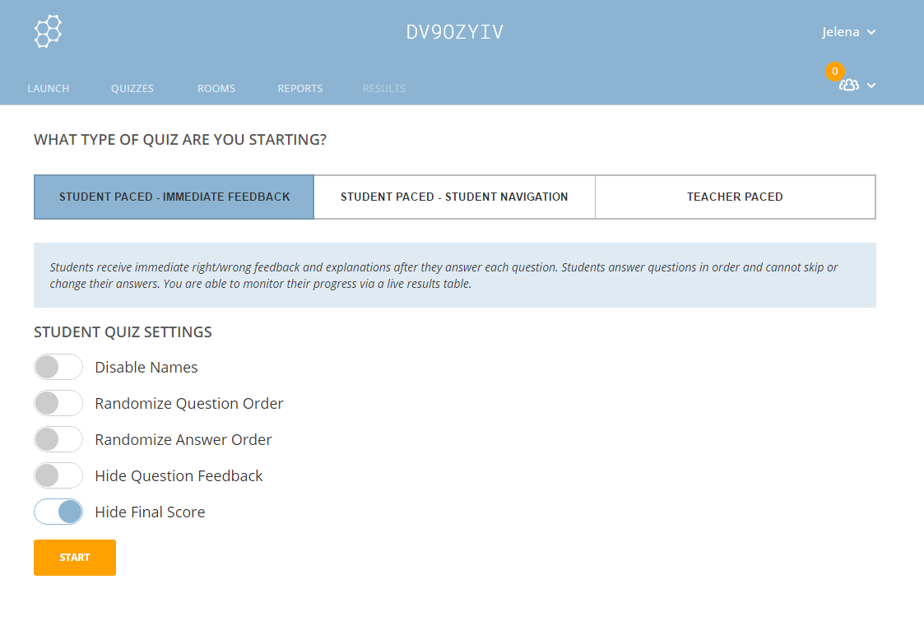The width and height of the screenshot is (924, 621).
Task: Click the room name DV9OZYIV
Action: click(455, 32)
